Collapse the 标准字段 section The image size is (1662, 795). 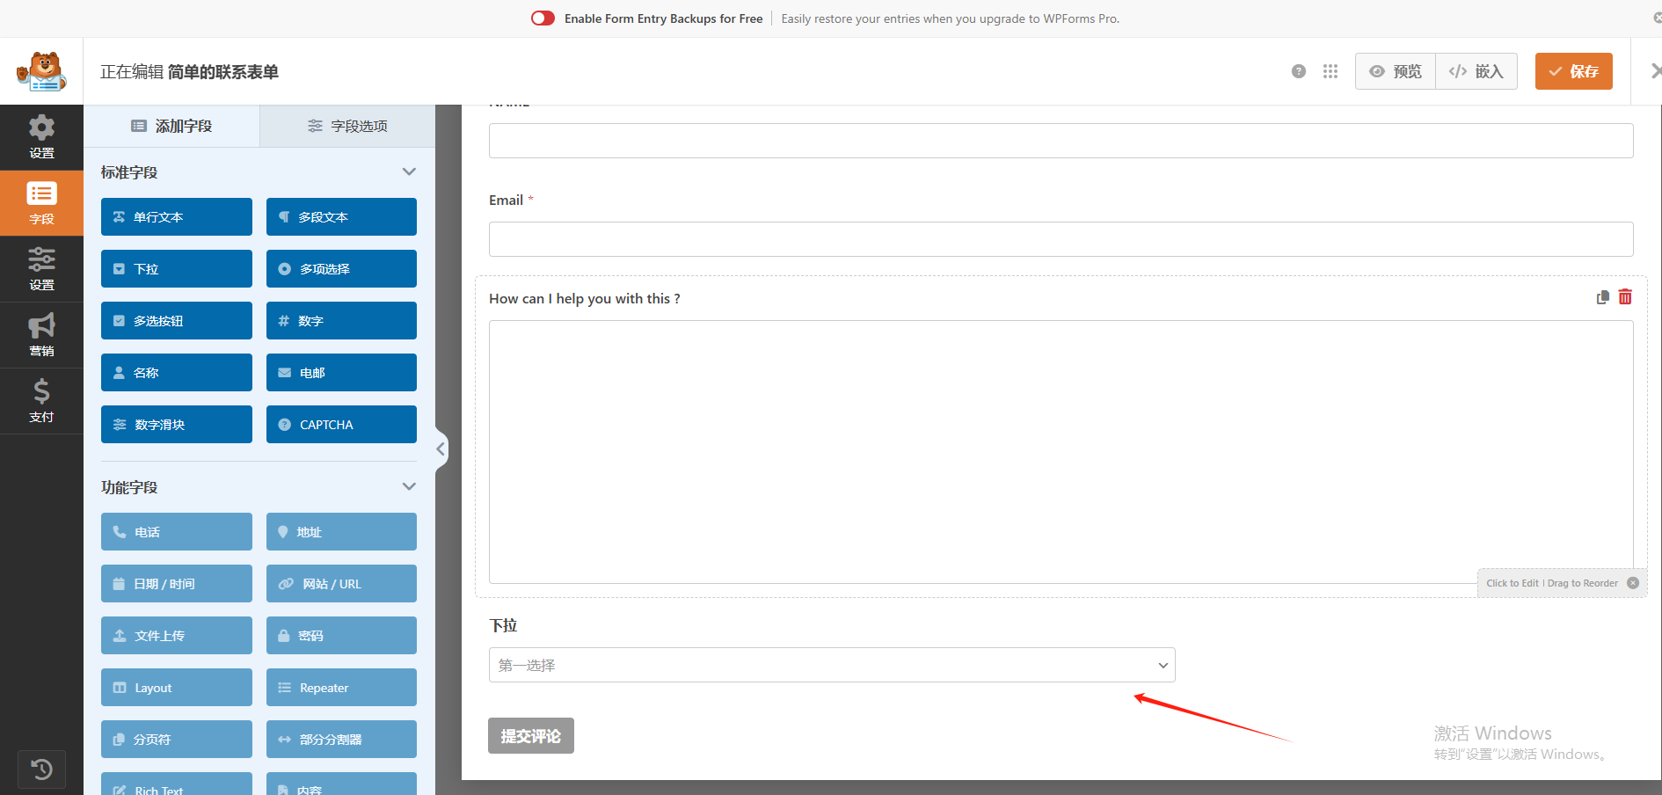409,171
